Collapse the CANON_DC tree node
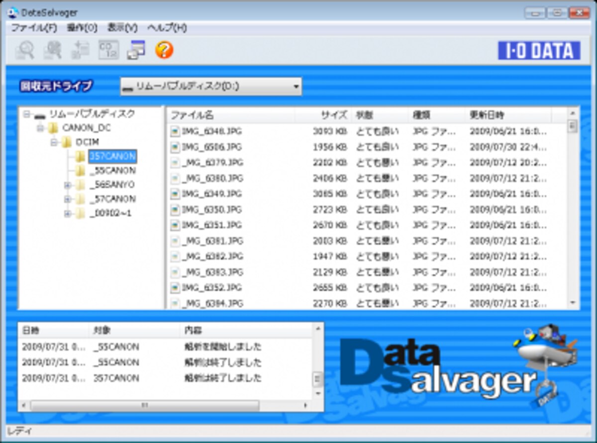This screenshot has width=597, height=443. point(41,128)
